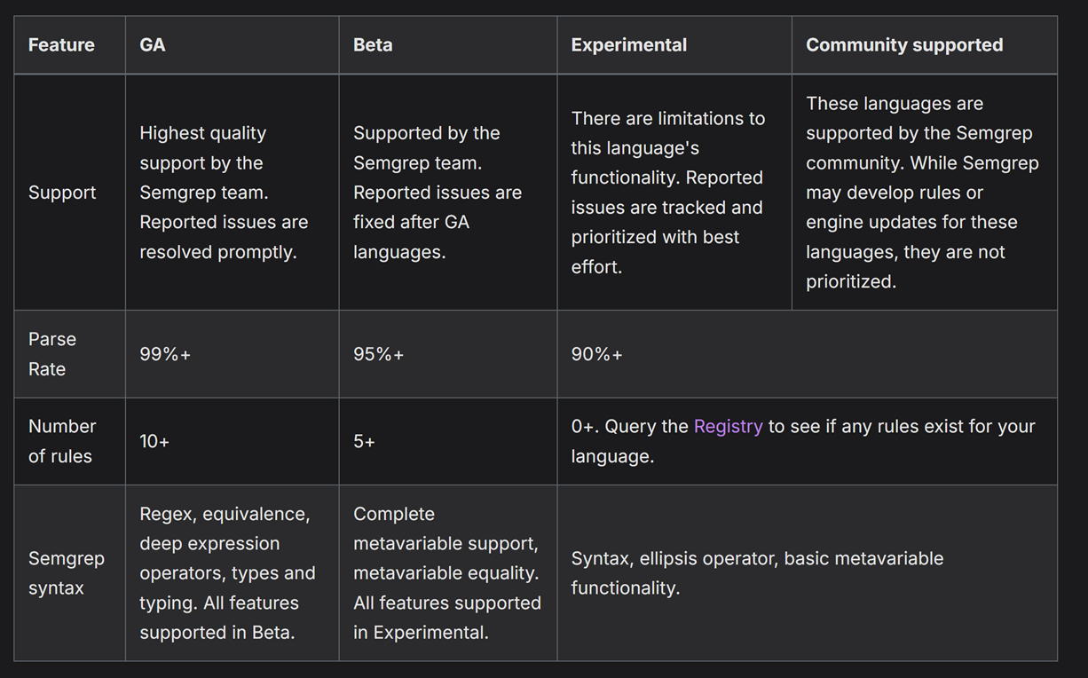Select the Experimental column header
1088x678 pixels.
coord(628,45)
